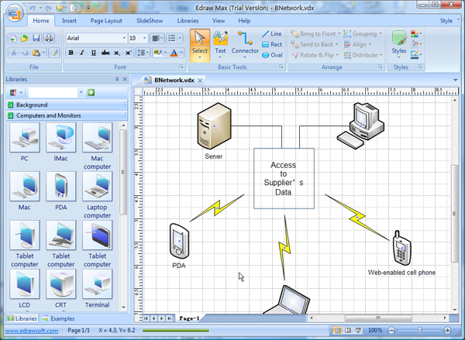Adjust the zoom slider in status bar
Viewport: 465px width, 340px height.
[419, 331]
